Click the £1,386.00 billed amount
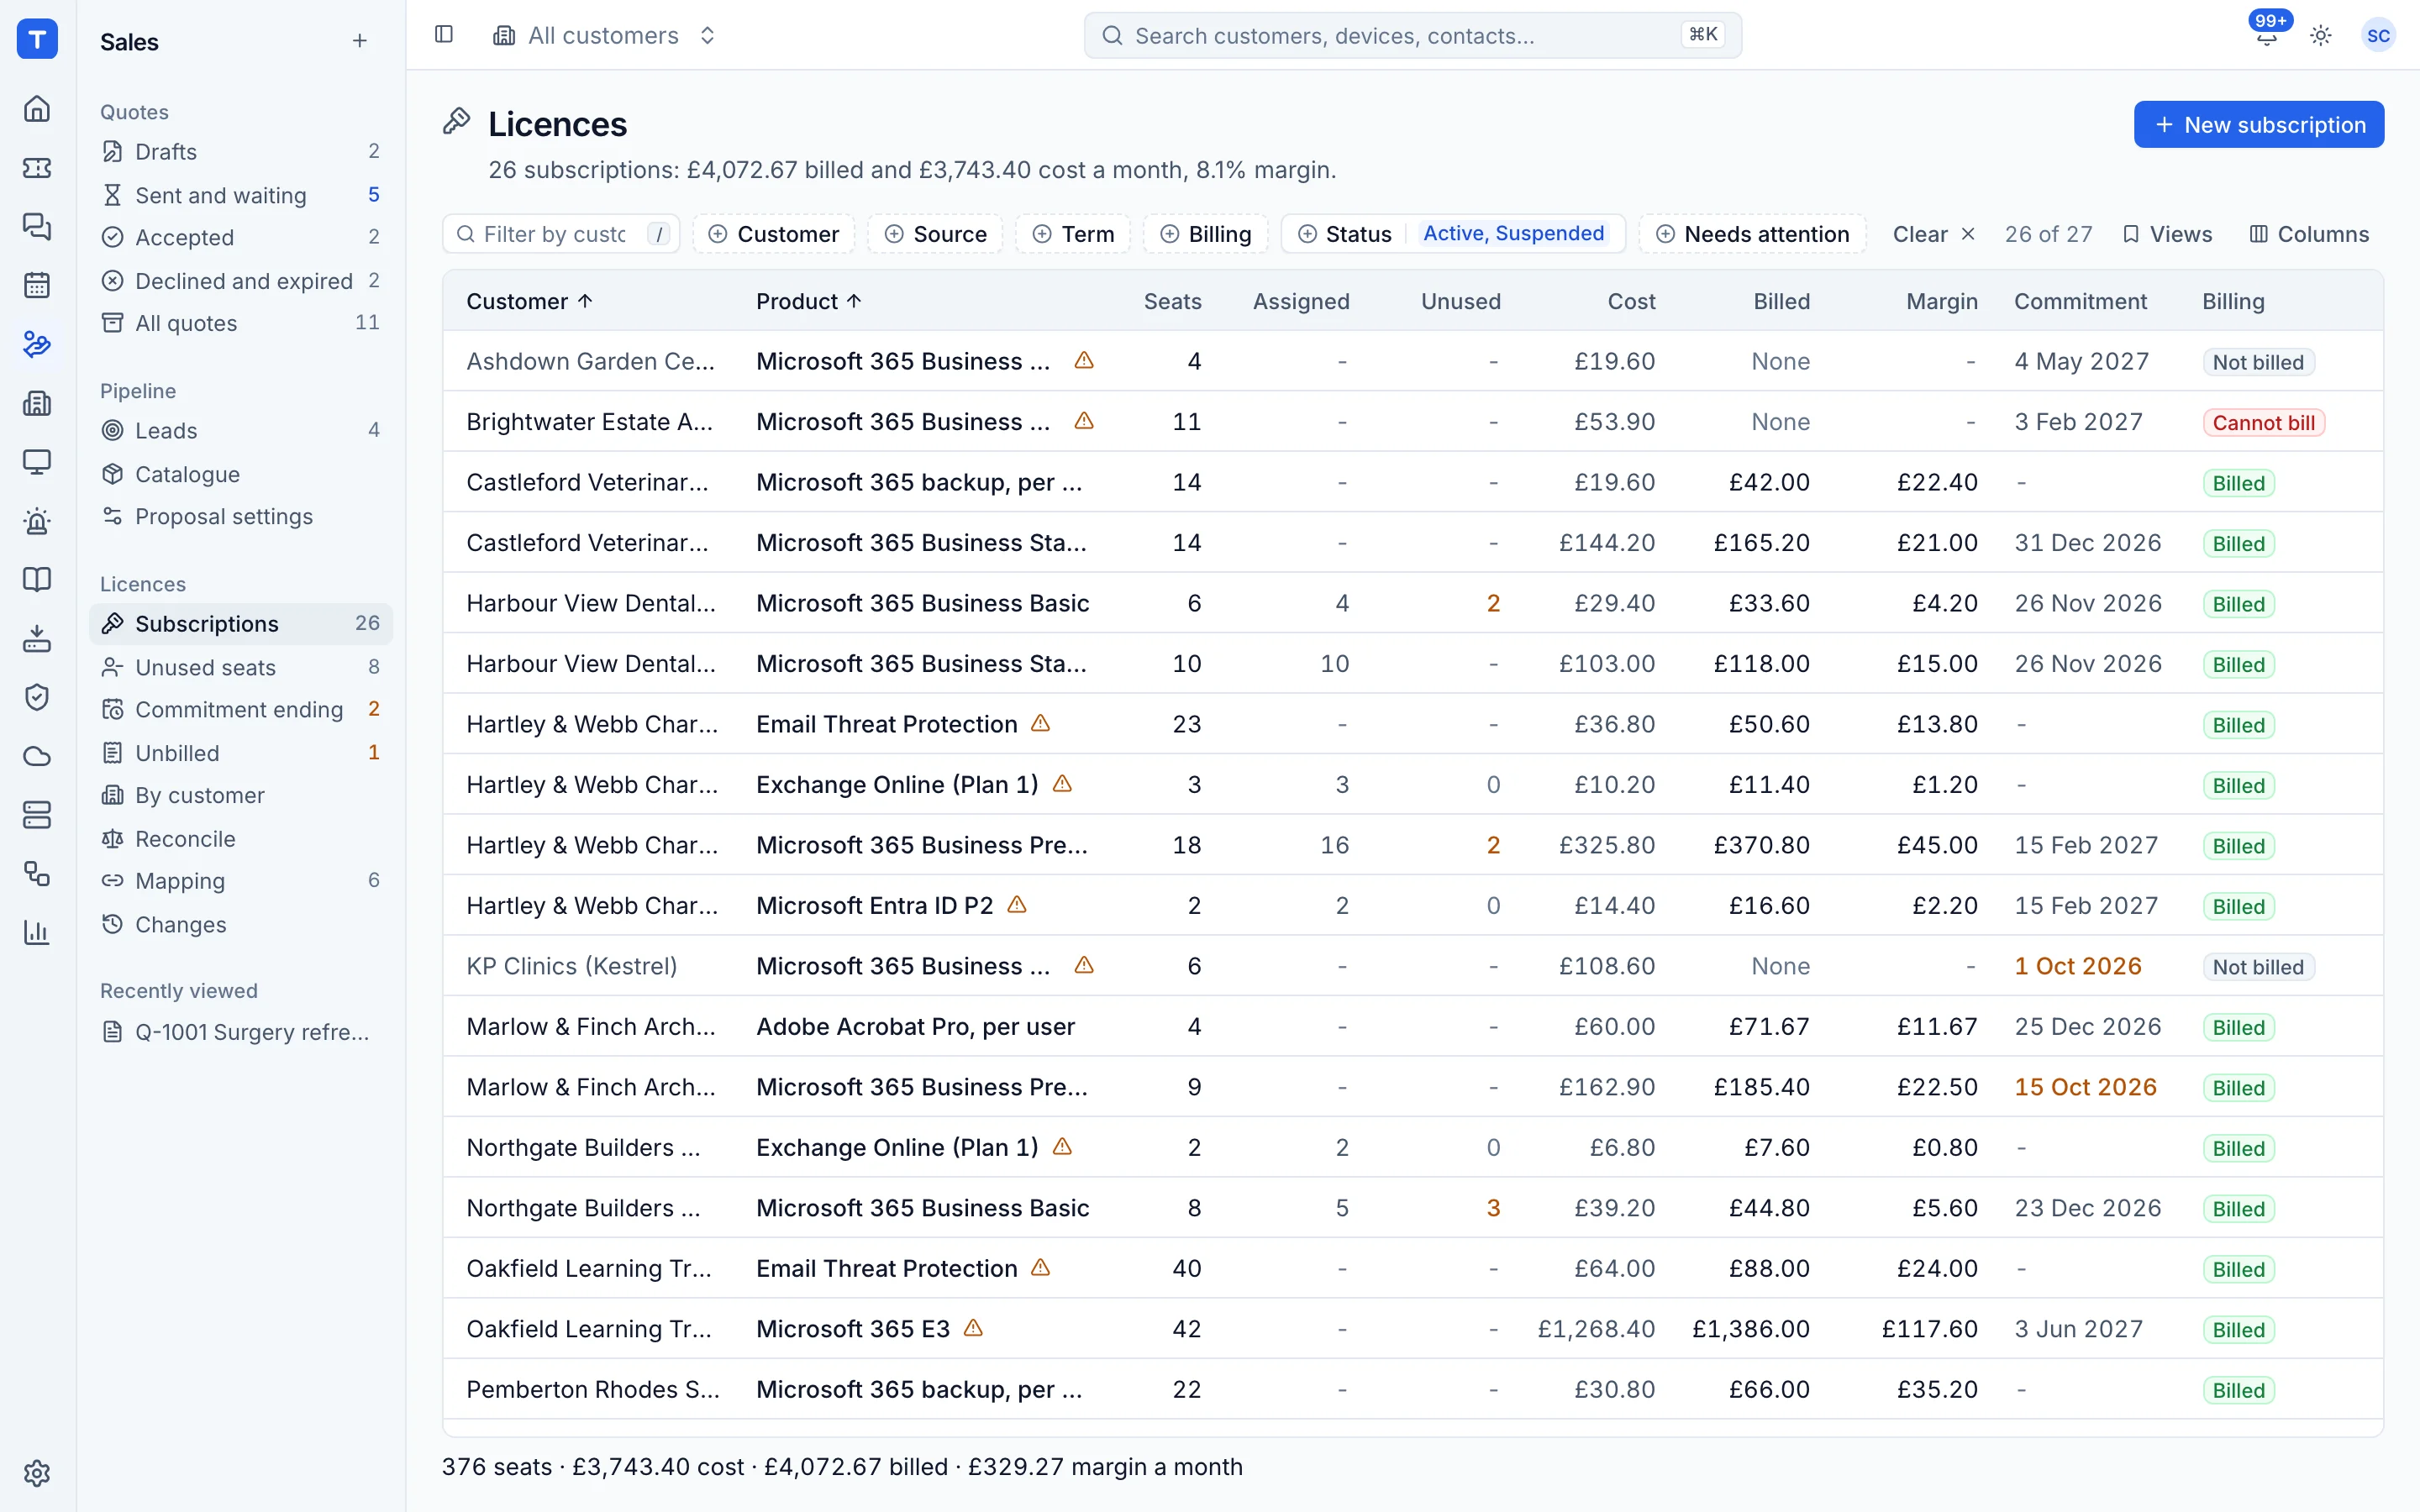The height and width of the screenshot is (1512, 2420). [1750, 1328]
